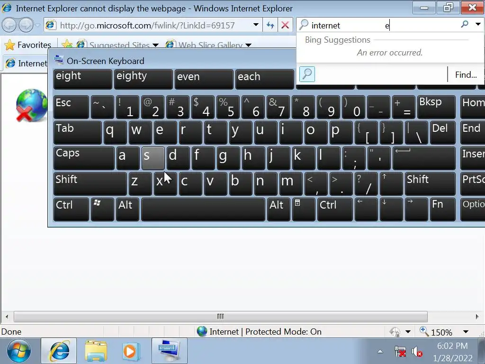This screenshot has width=485, height=364.
Task: Open the dropdown beside the privacy status icon
Action: click(408, 332)
